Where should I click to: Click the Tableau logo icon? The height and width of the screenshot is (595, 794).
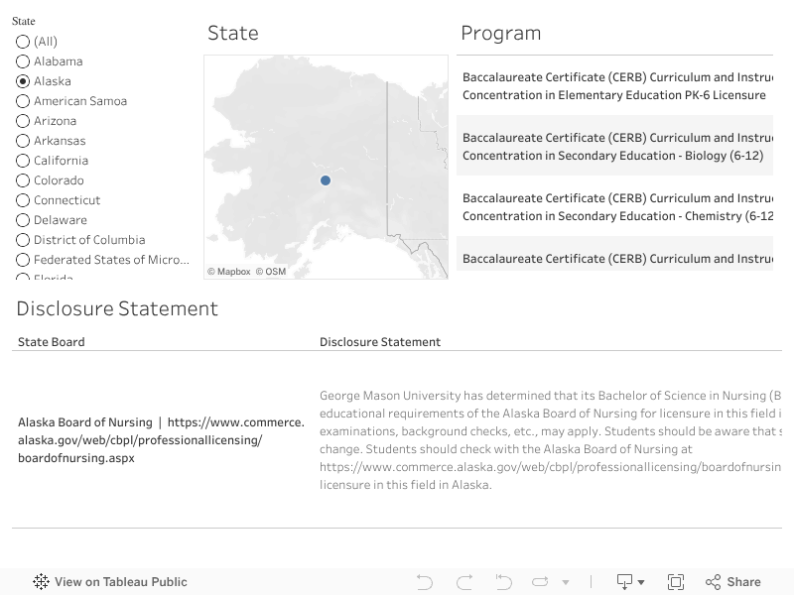pos(41,582)
